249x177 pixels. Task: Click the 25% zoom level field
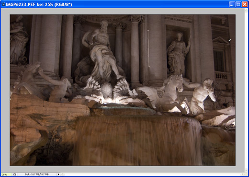(6, 174)
